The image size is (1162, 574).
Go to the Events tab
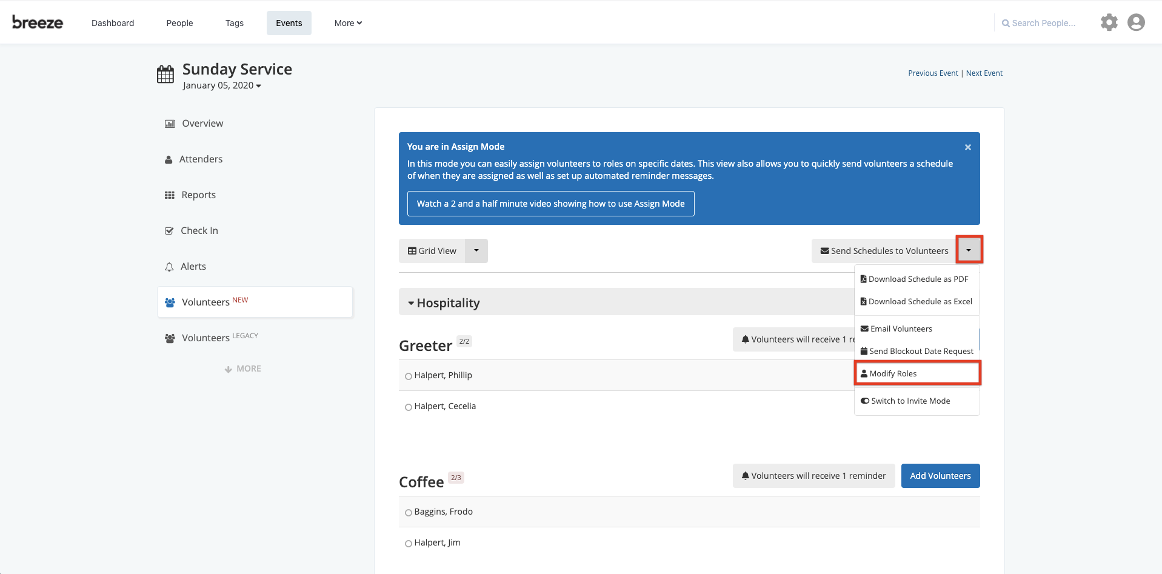289,23
